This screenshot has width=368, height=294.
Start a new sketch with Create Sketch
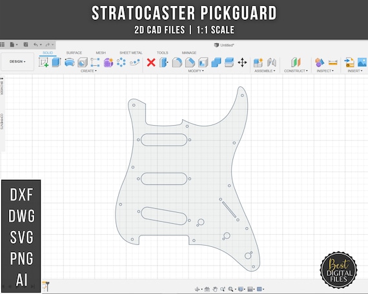[44, 63]
